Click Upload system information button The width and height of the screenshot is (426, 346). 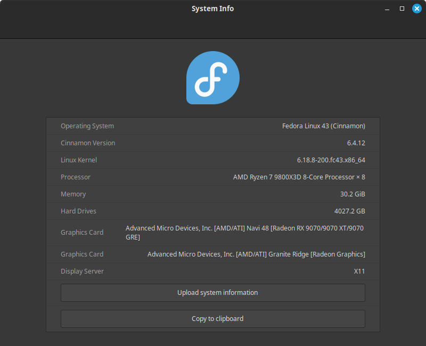click(212, 293)
